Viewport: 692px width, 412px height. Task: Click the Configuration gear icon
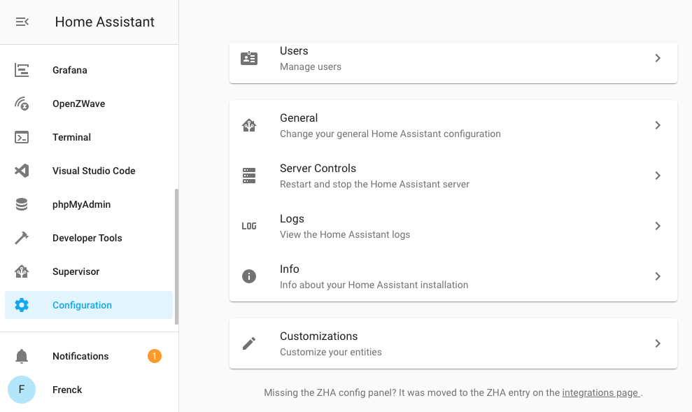tap(22, 305)
